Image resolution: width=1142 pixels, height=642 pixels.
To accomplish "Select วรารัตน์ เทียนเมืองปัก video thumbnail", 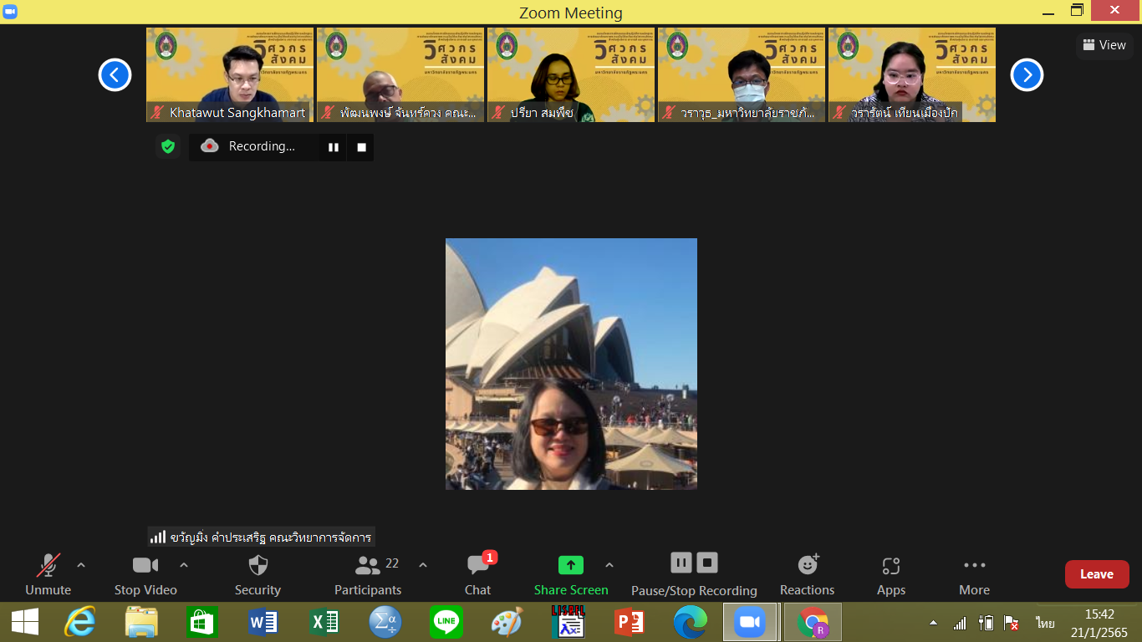I will click(x=912, y=75).
